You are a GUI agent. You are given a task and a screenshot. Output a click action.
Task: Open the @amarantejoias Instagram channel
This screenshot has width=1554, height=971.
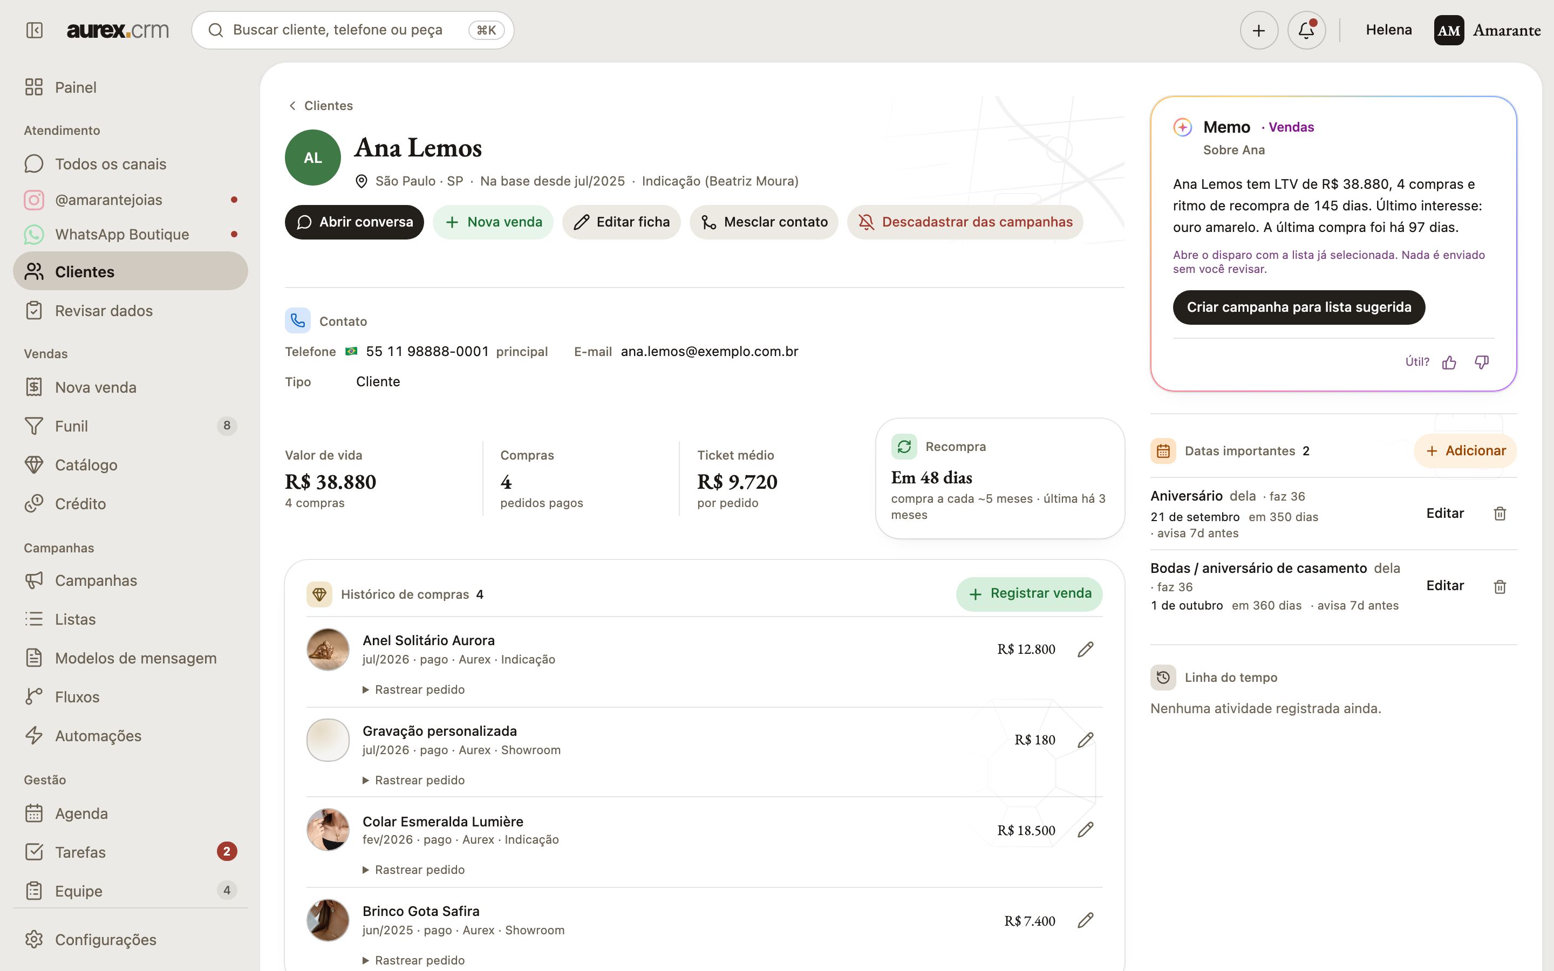tap(131, 200)
